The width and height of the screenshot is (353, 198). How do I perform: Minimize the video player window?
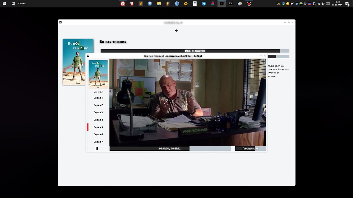click(257, 56)
